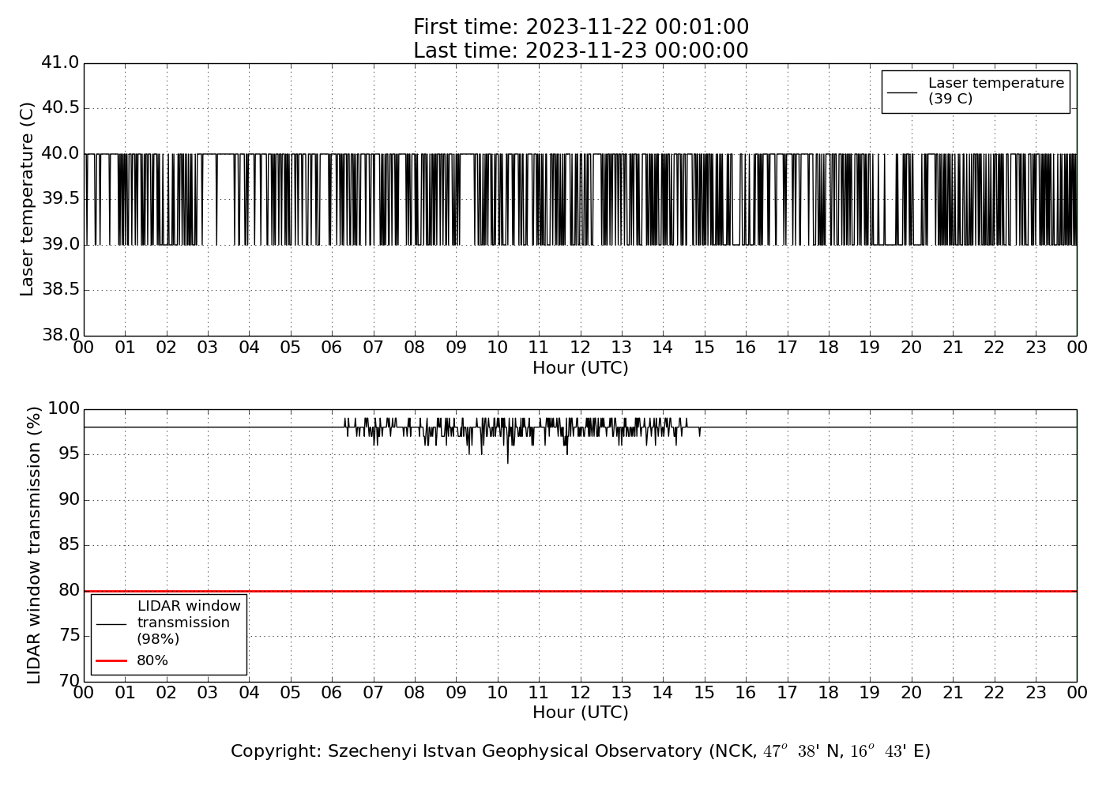Click the red line sample beside the 80% legend entry
This screenshot has height=790, width=1106.
pyautogui.click(x=111, y=660)
